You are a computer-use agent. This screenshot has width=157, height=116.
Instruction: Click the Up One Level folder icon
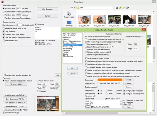120,8
